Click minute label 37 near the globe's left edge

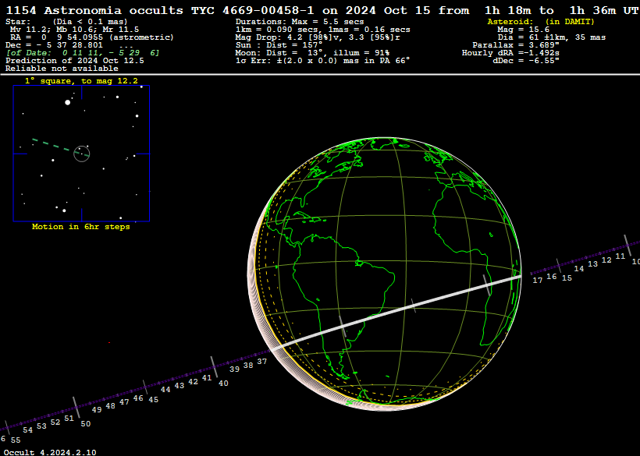pyautogui.click(x=262, y=362)
